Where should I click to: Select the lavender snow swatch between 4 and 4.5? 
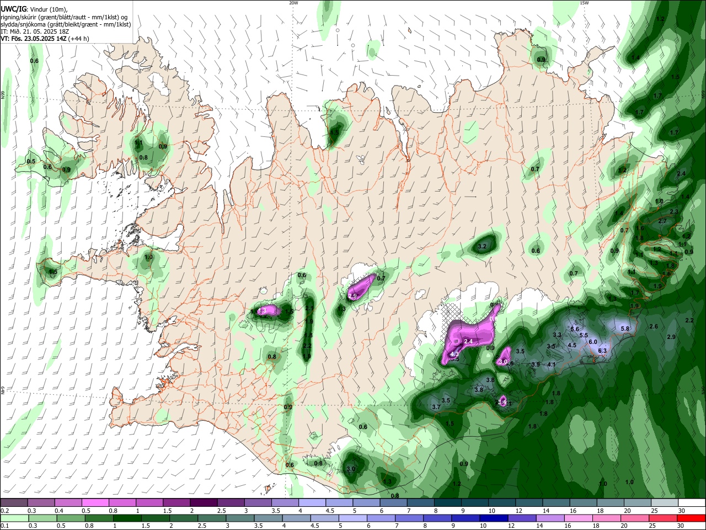pyautogui.click(x=312, y=503)
